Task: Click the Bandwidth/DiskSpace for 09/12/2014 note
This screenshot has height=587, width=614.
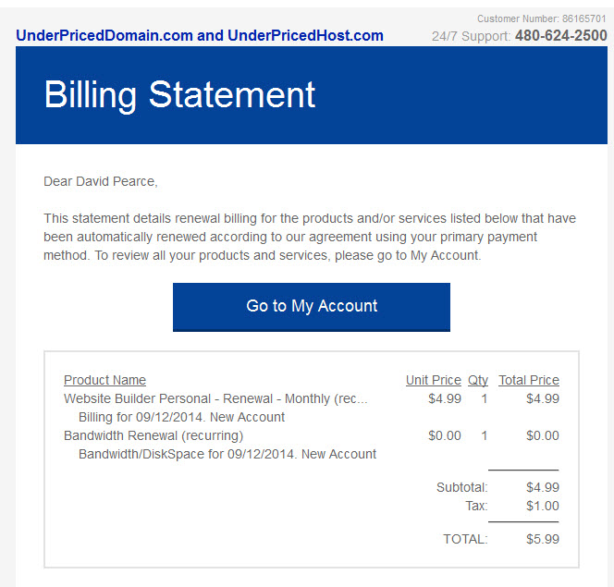Action: click(227, 454)
